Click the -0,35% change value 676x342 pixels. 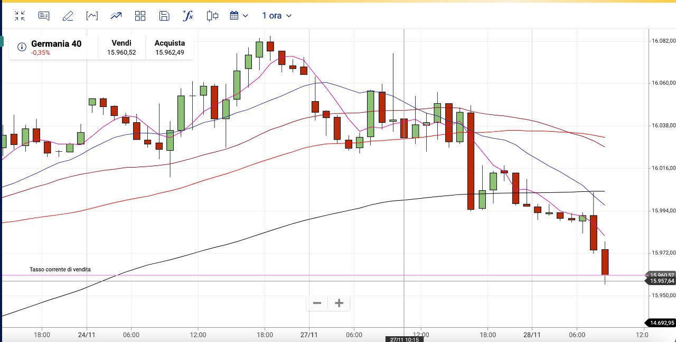(x=41, y=53)
